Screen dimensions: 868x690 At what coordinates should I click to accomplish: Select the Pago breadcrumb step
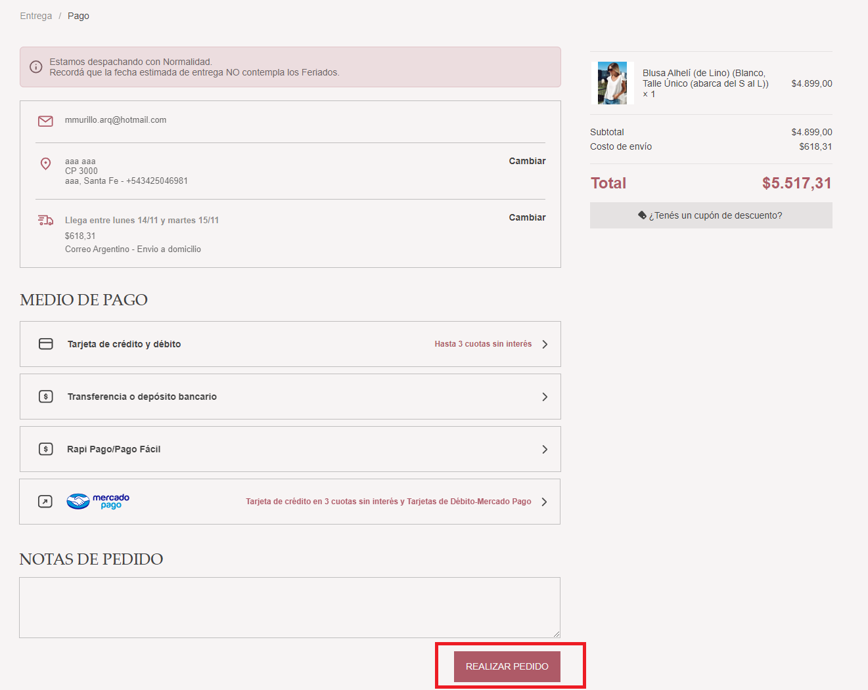coord(78,16)
